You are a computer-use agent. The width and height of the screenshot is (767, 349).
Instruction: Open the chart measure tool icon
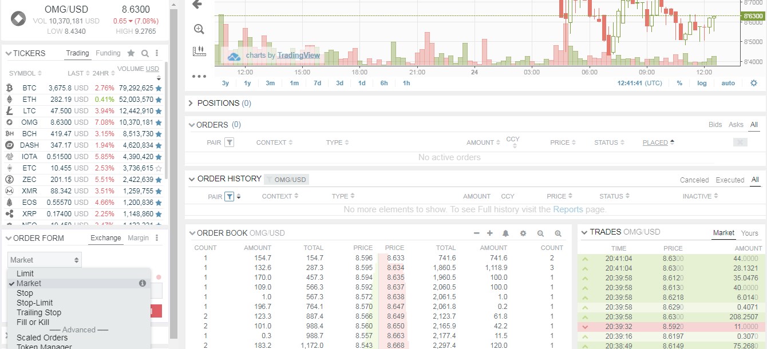click(199, 50)
